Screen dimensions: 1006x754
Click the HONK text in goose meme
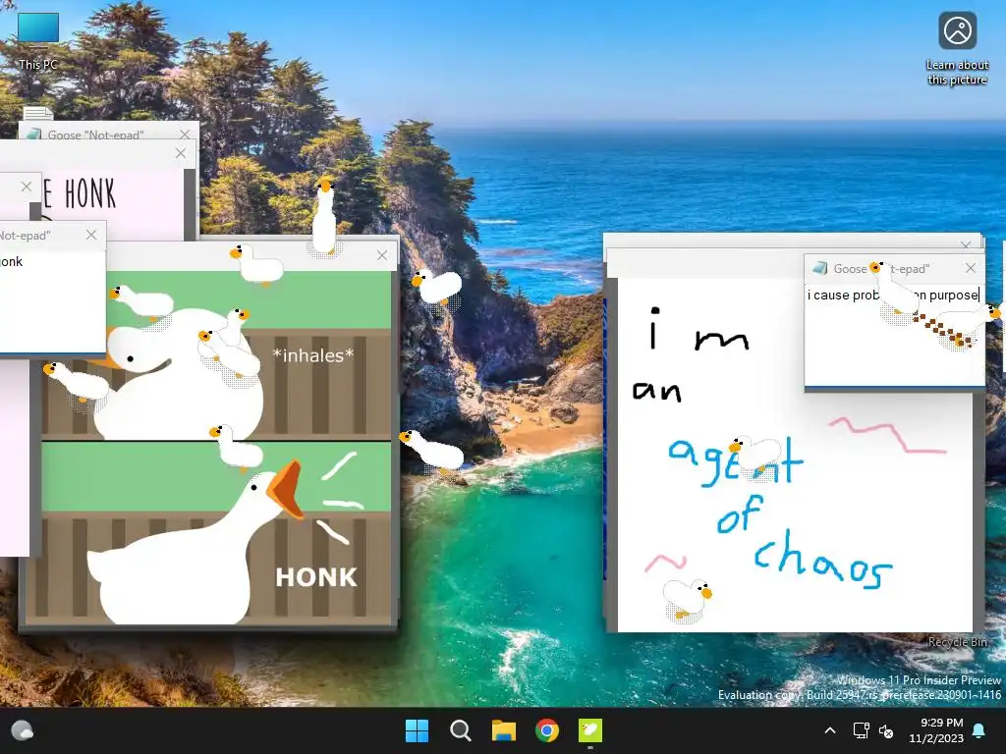(x=315, y=577)
